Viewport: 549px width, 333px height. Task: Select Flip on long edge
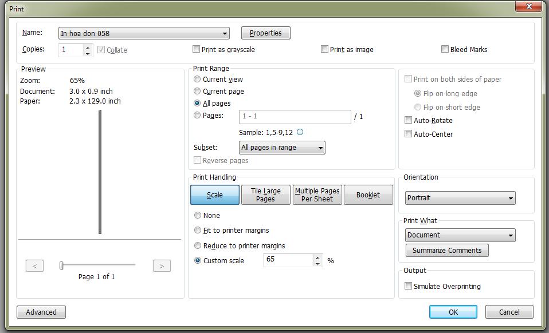coord(418,93)
